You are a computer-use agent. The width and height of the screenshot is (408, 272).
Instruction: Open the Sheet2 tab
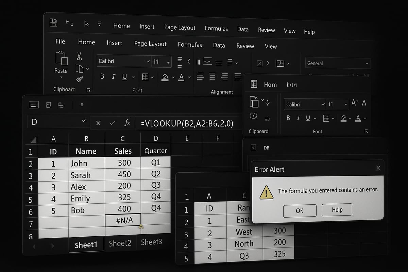[120, 243]
